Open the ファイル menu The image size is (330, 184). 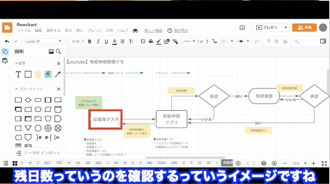(23, 31)
